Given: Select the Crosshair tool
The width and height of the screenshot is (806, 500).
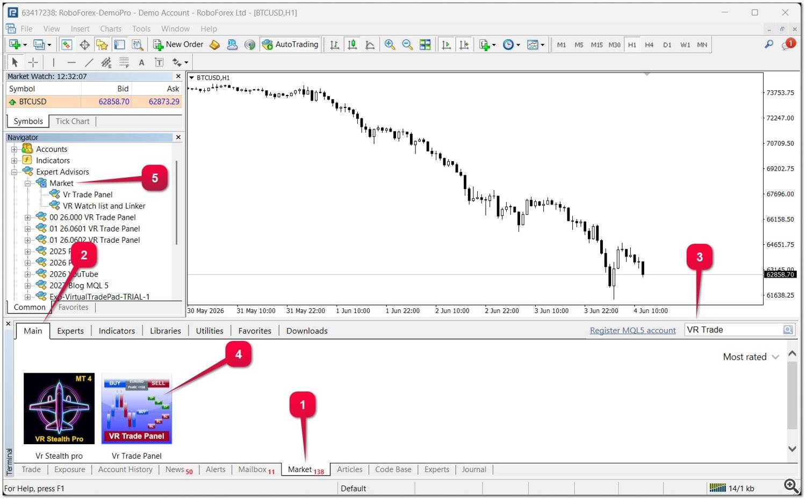Looking at the screenshot, I should (33, 62).
